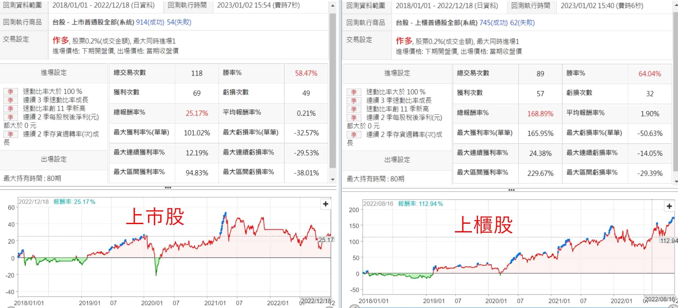Viewport: 678px width, 308px height.
Task: Click the three-dot splitter handle above 上櫃股 chart
Action: (x=511, y=190)
